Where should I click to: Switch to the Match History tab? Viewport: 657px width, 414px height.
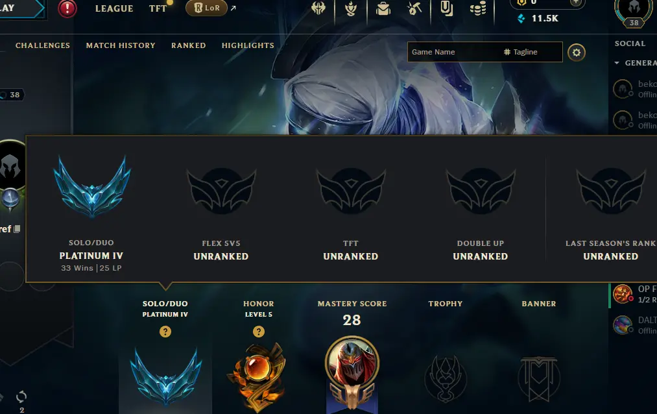coord(121,45)
